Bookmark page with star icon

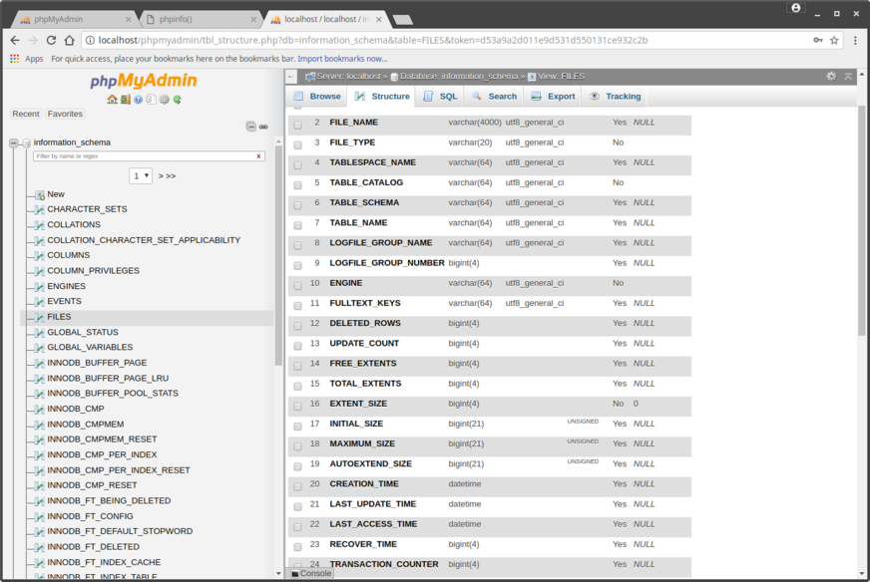pyautogui.click(x=834, y=40)
